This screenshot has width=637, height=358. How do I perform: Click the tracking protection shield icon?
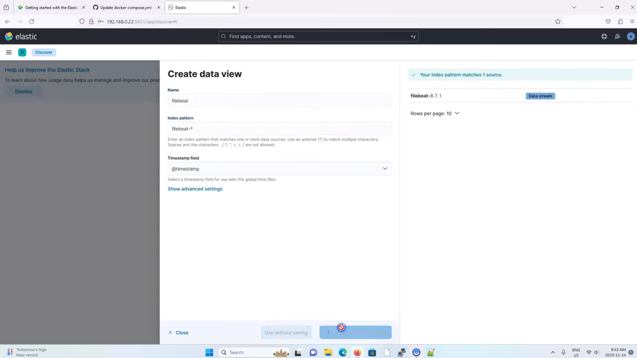pyautogui.click(x=82, y=22)
